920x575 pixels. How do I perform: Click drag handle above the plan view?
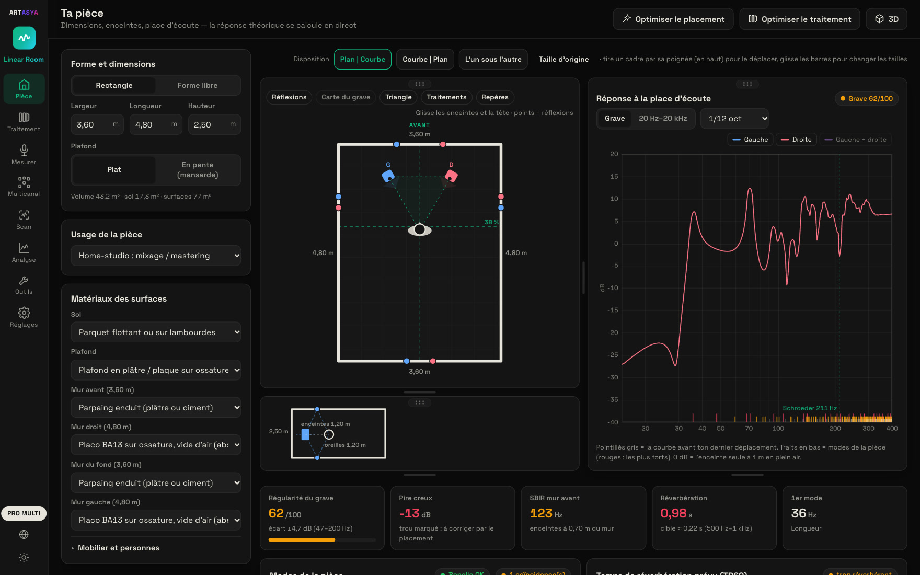pyautogui.click(x=420, y=84)
